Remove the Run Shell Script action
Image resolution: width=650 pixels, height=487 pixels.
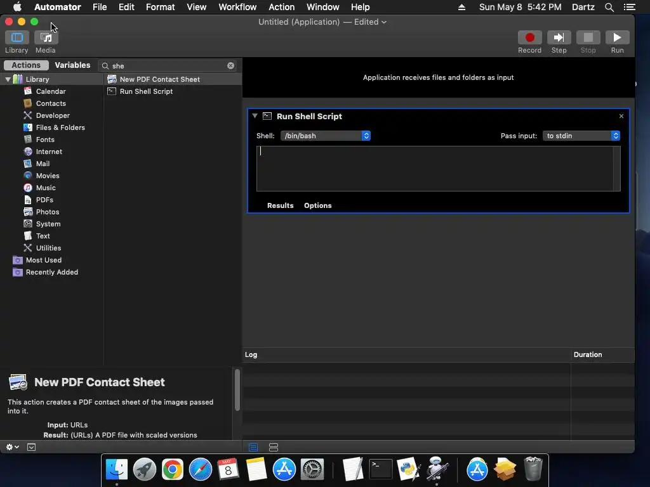click(621, 116)
